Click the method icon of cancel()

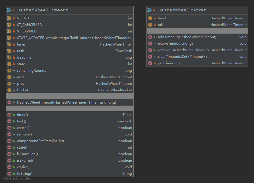9,128
